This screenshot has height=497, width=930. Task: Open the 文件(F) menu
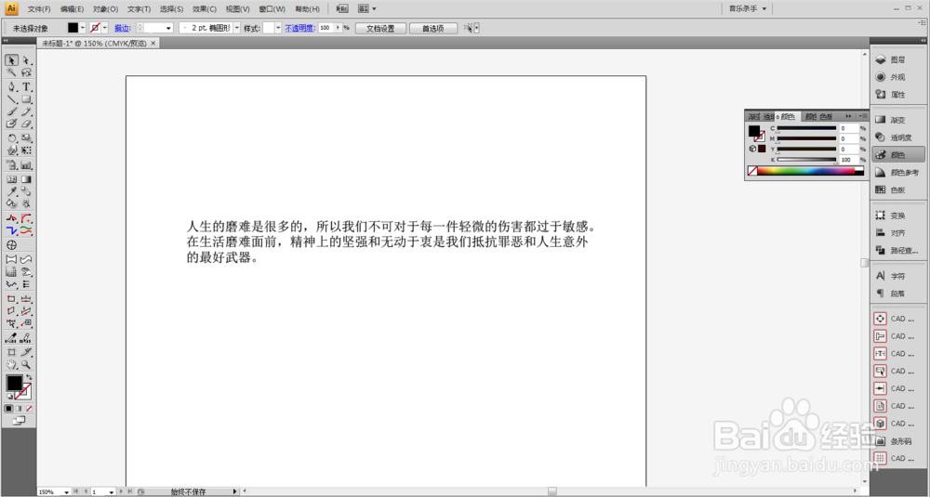click(39, 9)
